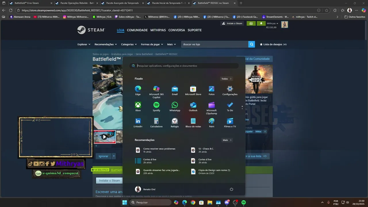The height and width of the screenshot is (207, 368).
Task: Launch Filmes e TV app
Action: (x=230, y=123)
